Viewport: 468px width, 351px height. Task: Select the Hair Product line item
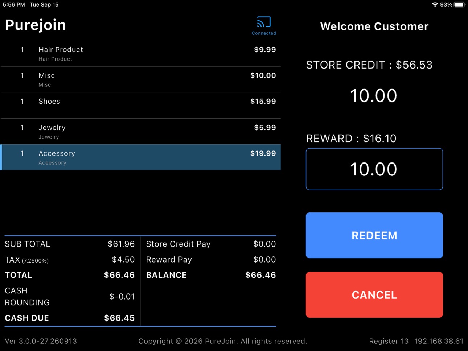141,54
